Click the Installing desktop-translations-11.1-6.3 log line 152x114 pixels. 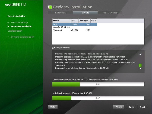click(x=90, y=57)
